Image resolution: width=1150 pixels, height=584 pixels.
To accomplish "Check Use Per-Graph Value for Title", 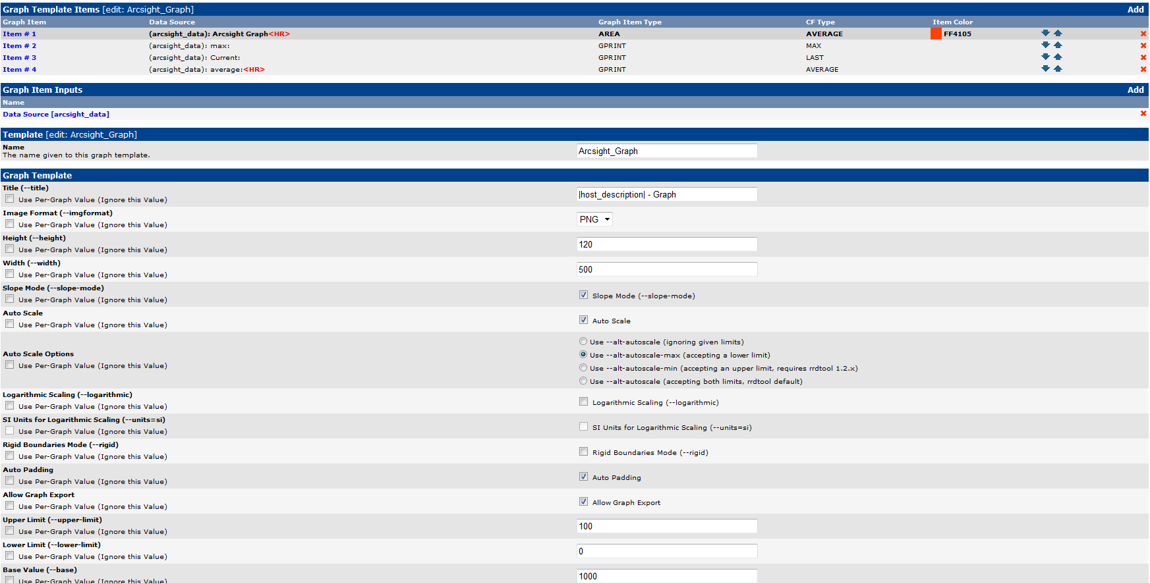I will (x=9, y=199).
